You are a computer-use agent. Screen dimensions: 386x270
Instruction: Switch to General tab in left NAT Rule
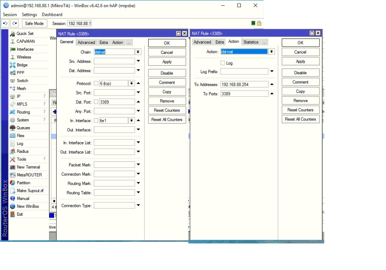(x=66, y=42)
